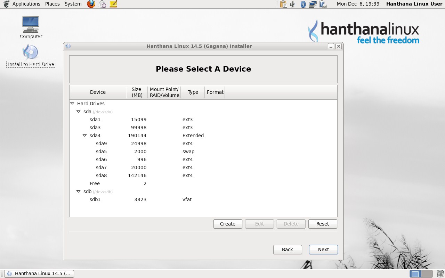Viewport: 445px width, 278px height.
Task: Open the battery status tray icon
Action: coord(323,4)
